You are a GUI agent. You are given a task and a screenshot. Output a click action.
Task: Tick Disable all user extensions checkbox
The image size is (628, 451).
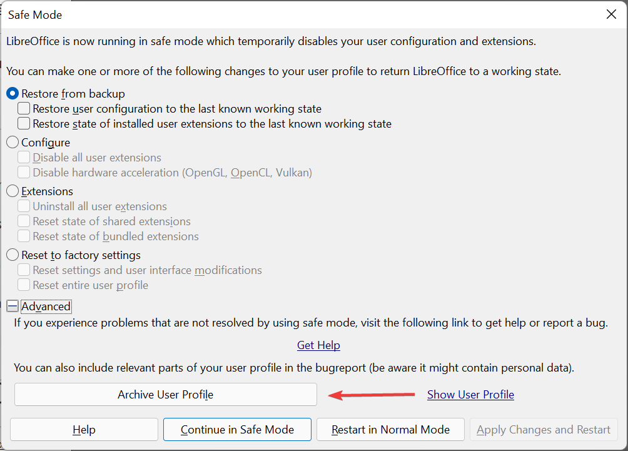24,158
